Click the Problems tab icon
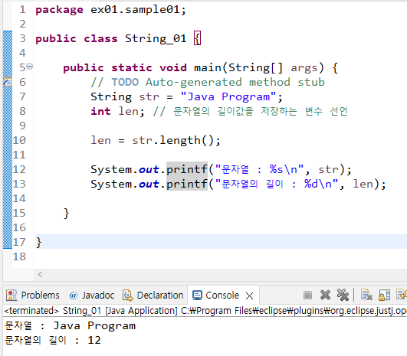 point(11,296)
